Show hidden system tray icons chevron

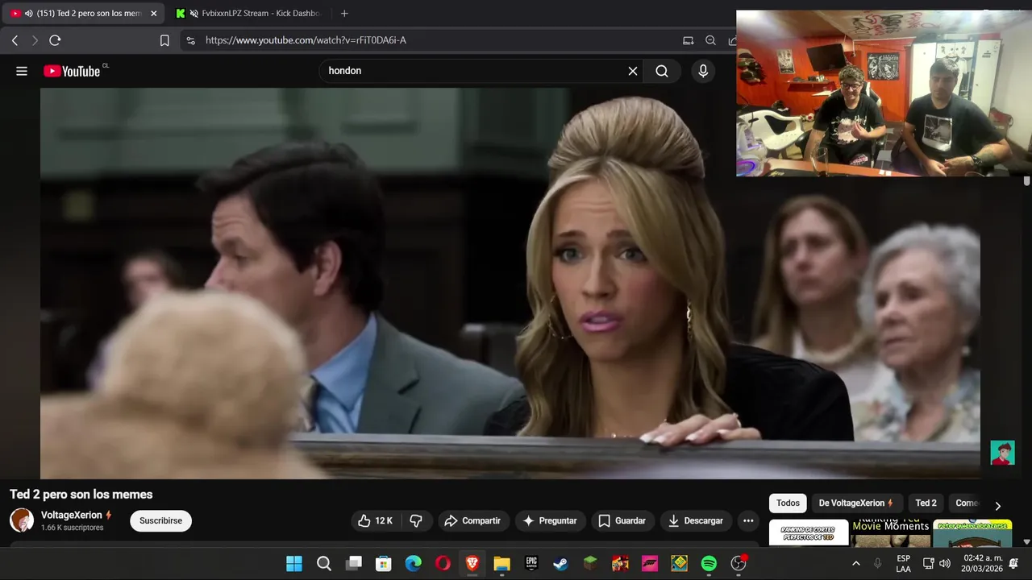point(855,564)
